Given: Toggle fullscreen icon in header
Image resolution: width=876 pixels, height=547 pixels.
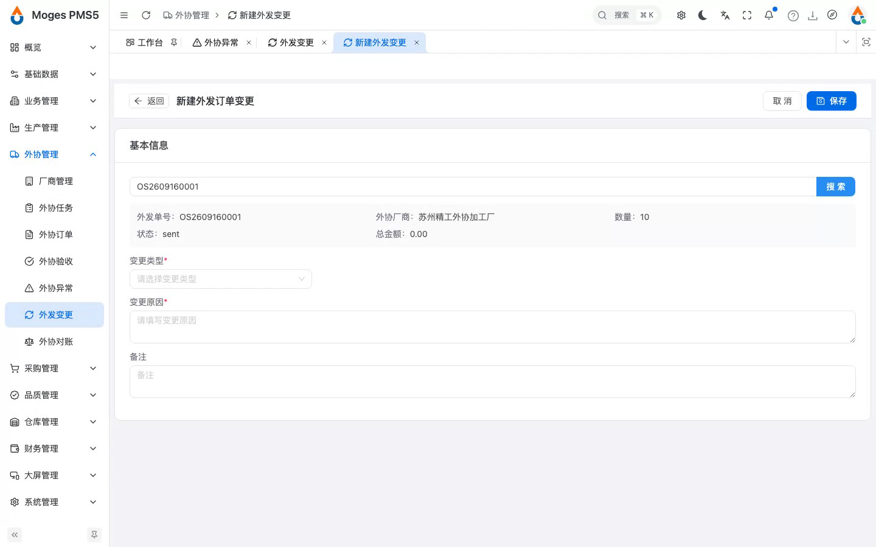Looking at the screenshot, I should [747, 15].
